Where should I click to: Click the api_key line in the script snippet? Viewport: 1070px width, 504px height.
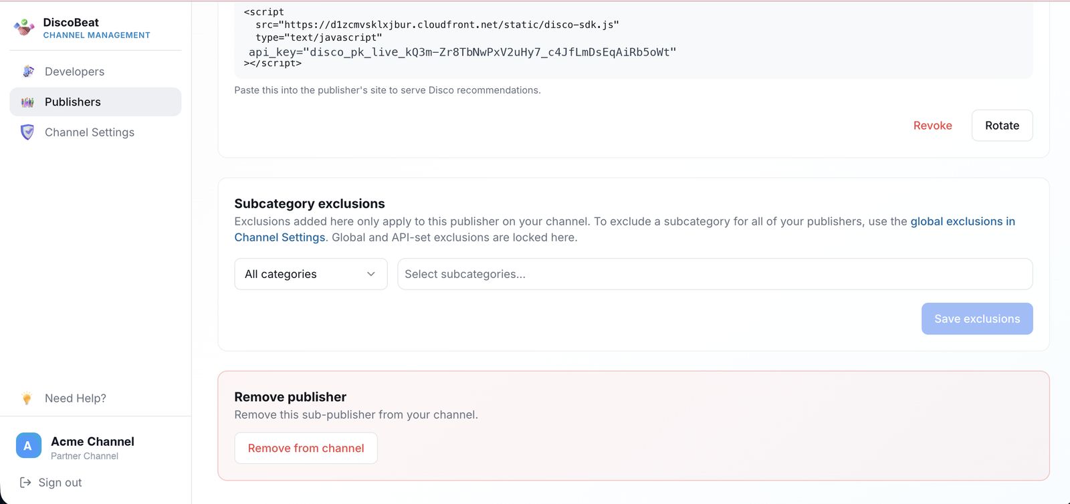(463, 52)
